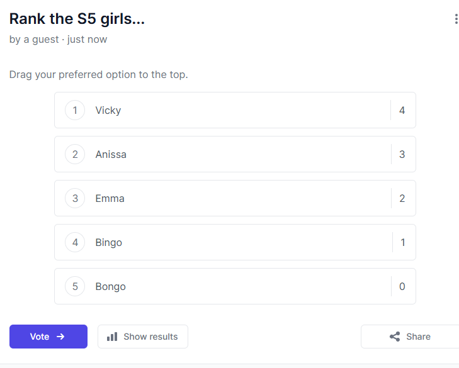Click rank number 2 circle beside Anissa
Screen dimensions: 459x368
point(75,155)
